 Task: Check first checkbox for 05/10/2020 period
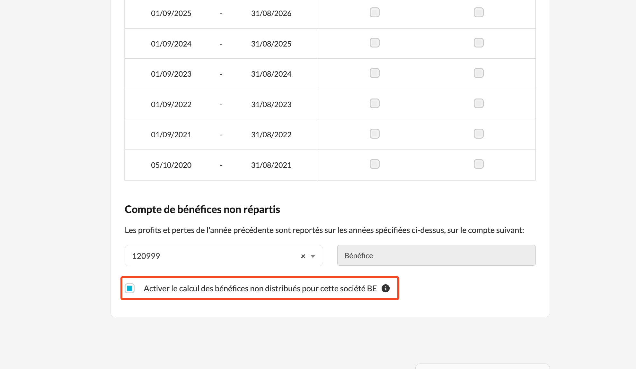point(375,164)
